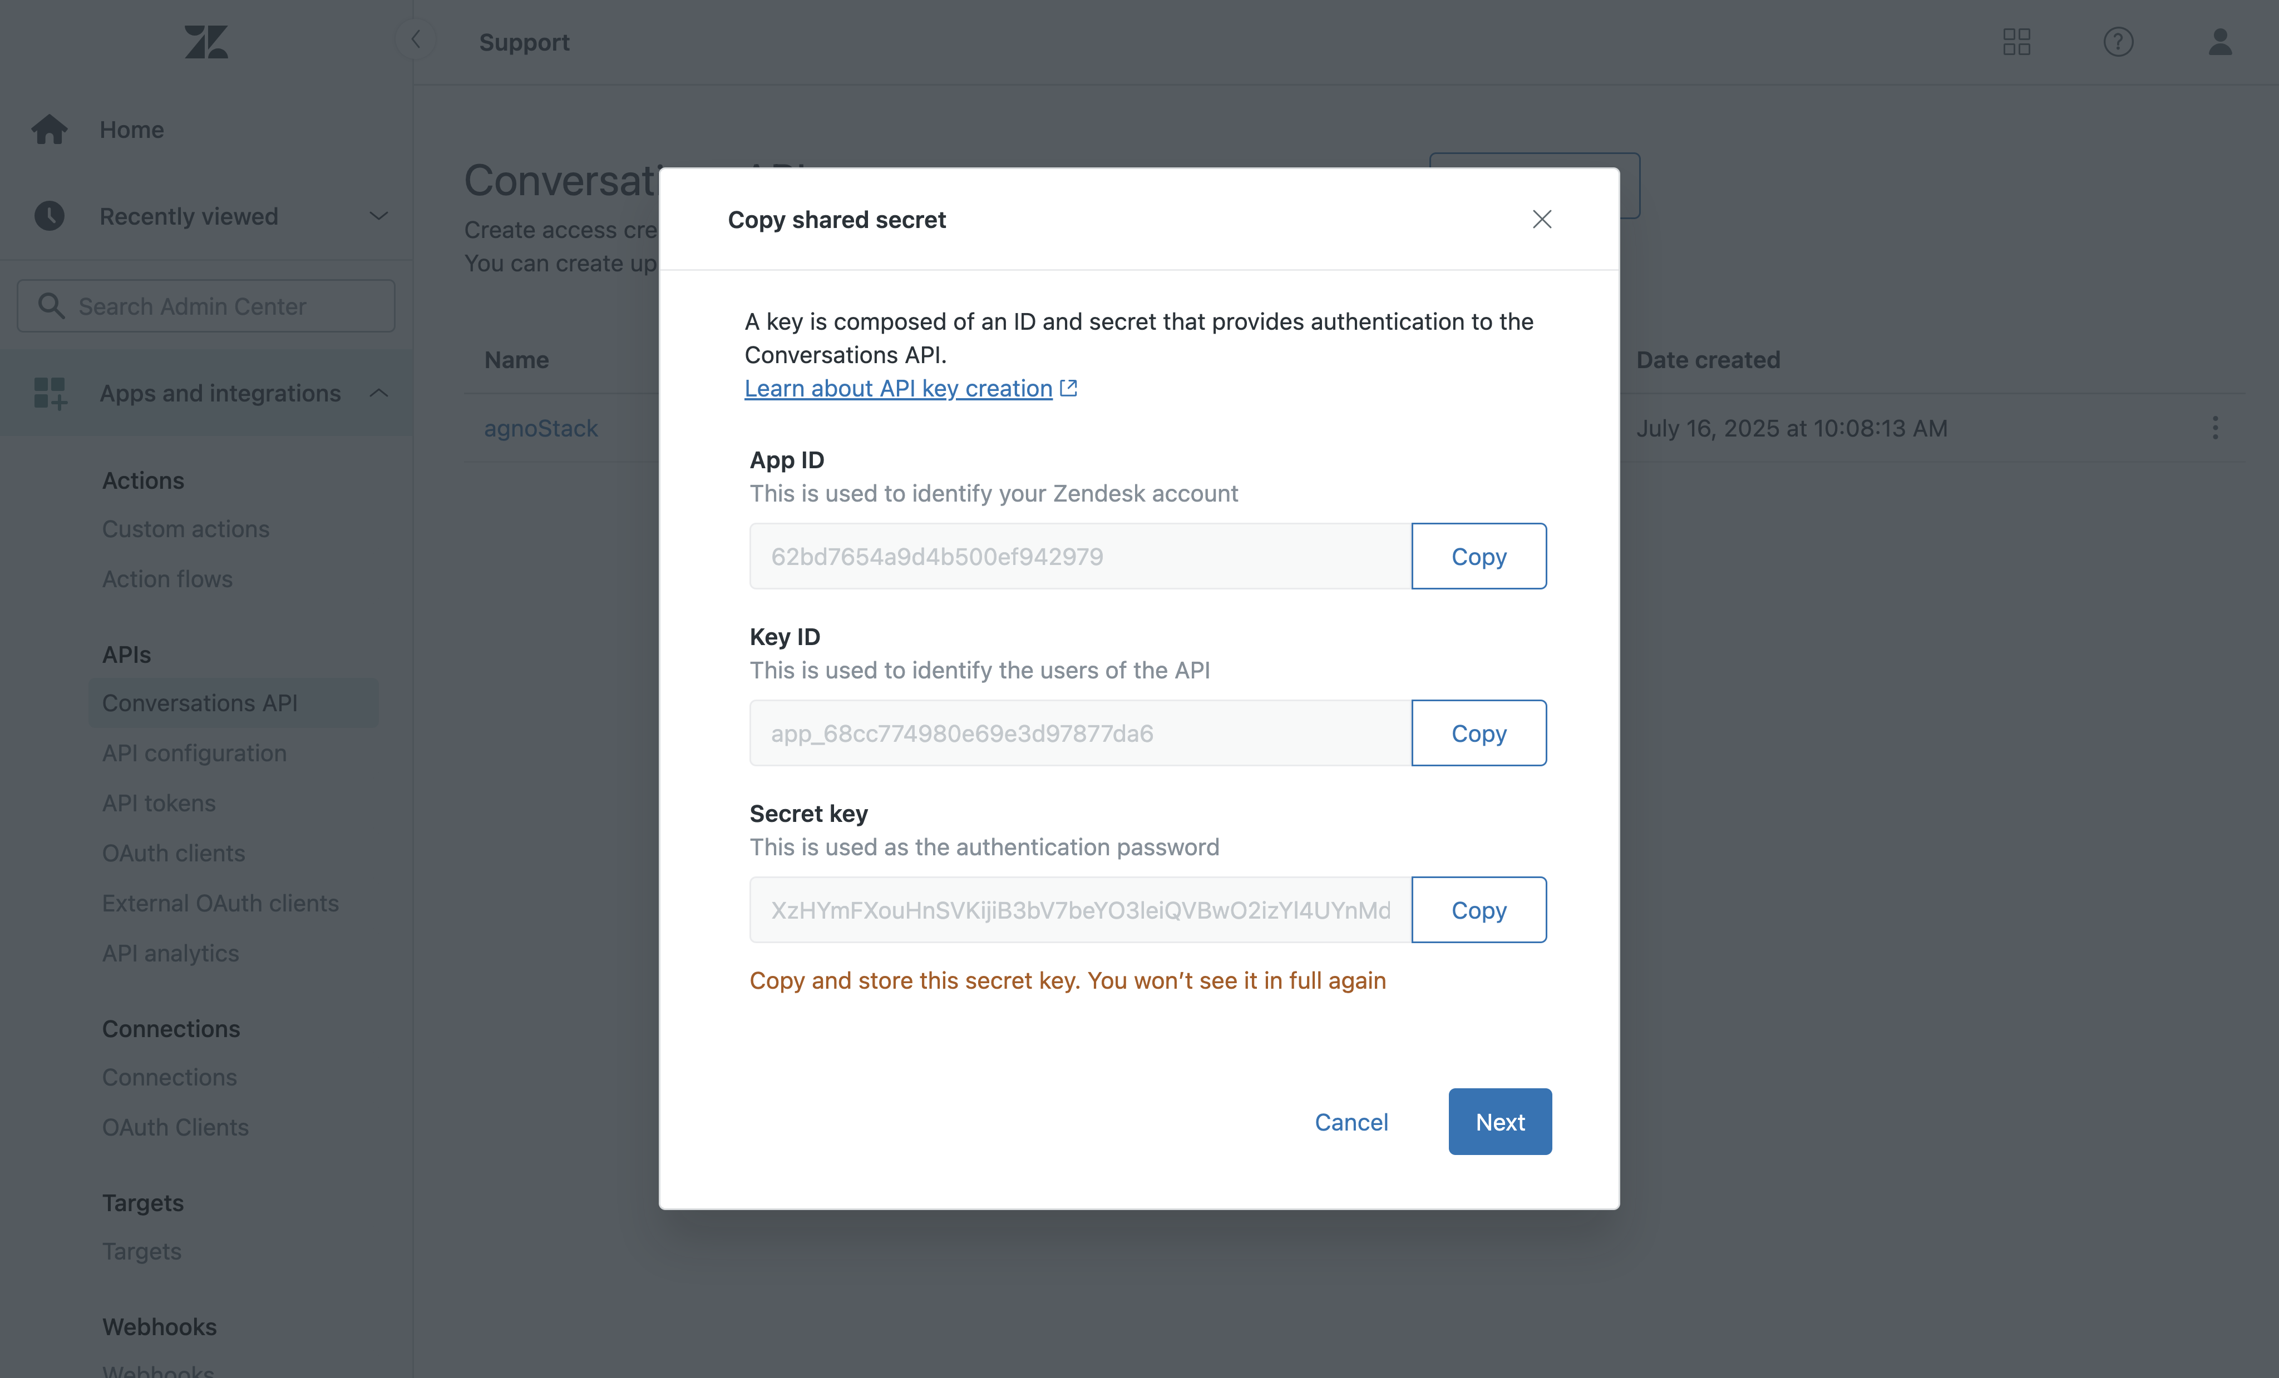Click the Zendesk logo

205,42
